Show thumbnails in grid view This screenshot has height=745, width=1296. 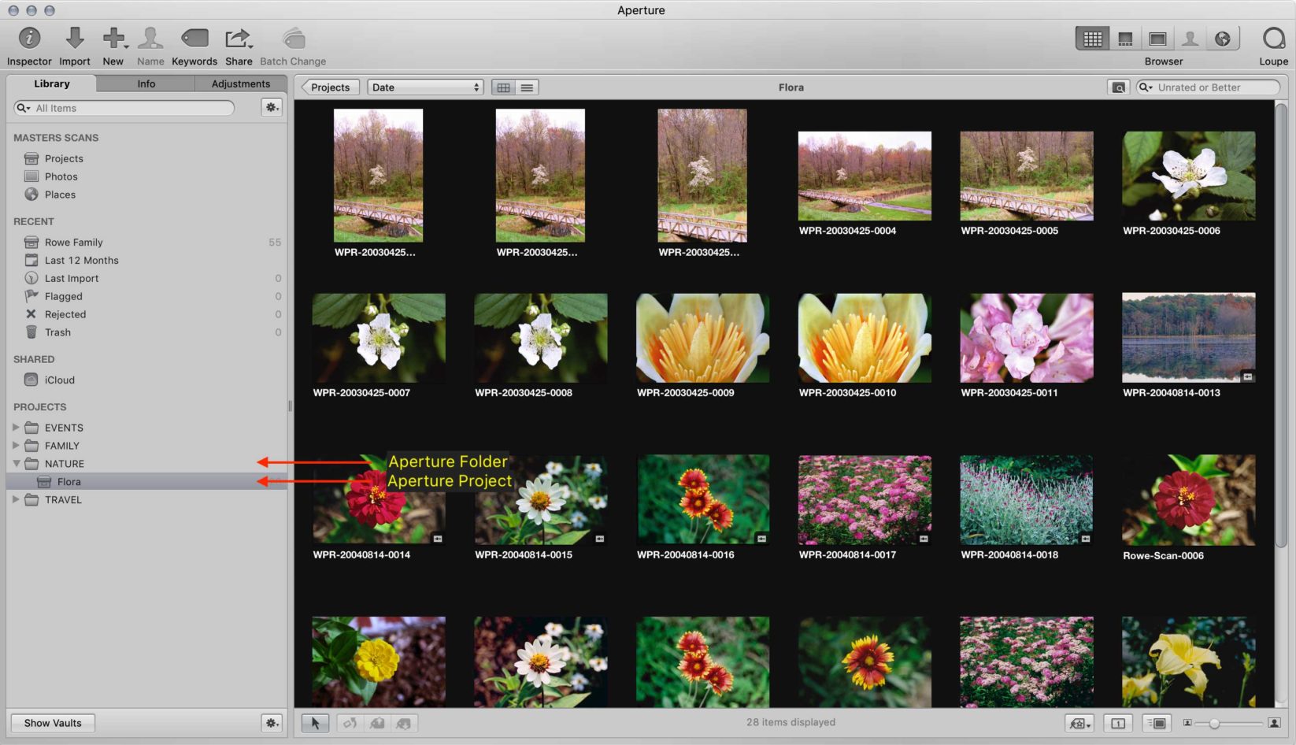[x=504, y=87]
